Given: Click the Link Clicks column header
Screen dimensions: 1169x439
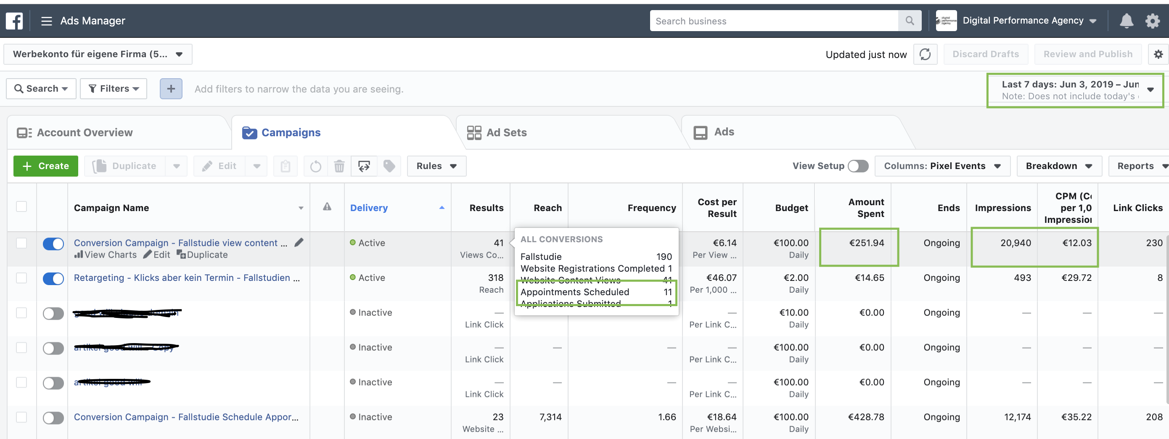Looking at the screenshot, I should [1134, 208].
